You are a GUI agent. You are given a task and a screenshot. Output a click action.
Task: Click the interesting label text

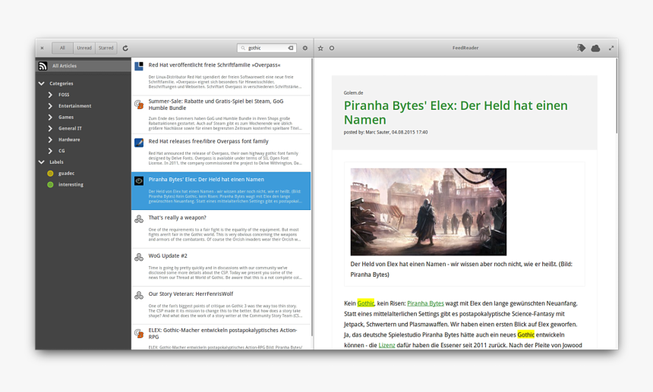click(71, 184)
